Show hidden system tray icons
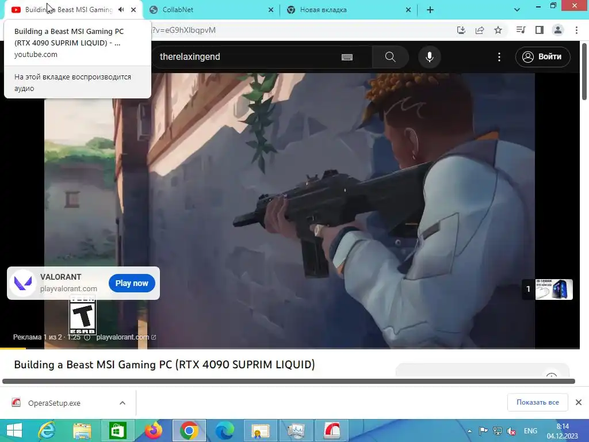 point(469,431)
